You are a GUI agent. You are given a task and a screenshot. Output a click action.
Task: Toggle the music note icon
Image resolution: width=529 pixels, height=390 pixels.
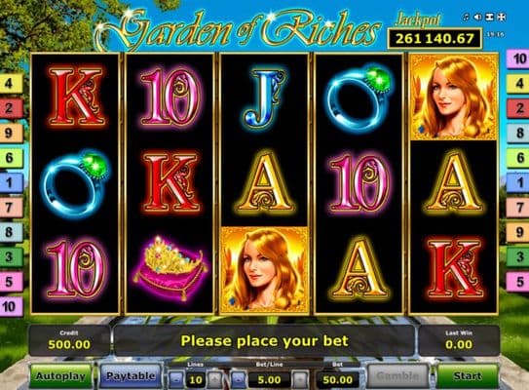[x=467, y=17]
